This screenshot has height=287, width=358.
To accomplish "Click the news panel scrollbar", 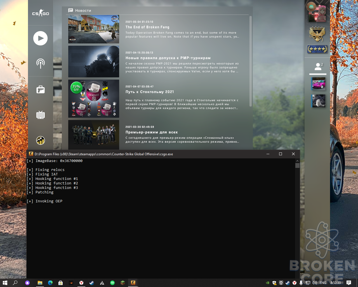I will (x=251, y=61).
